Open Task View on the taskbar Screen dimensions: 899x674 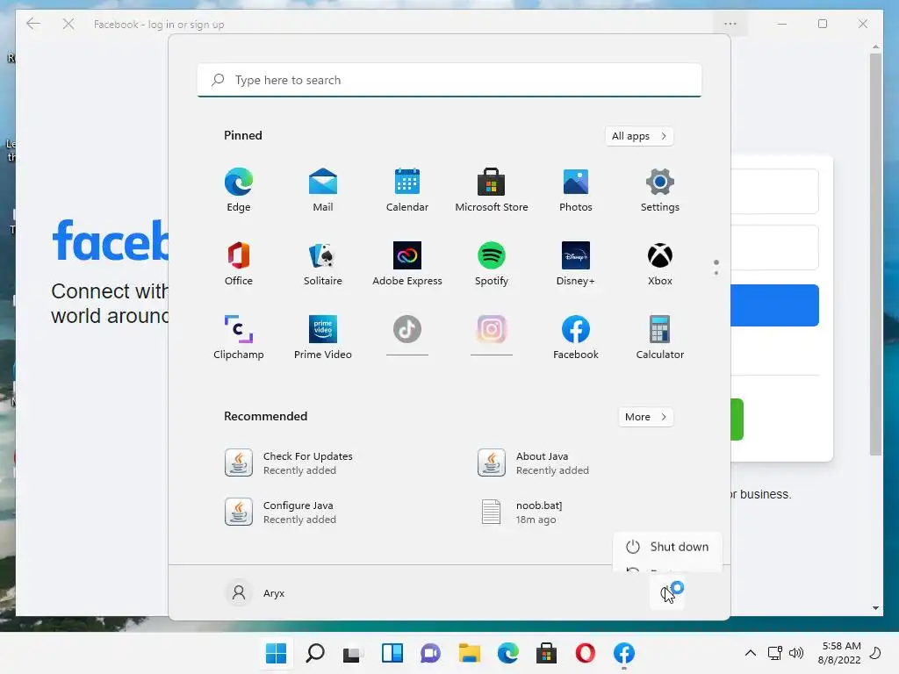point(353,653)
